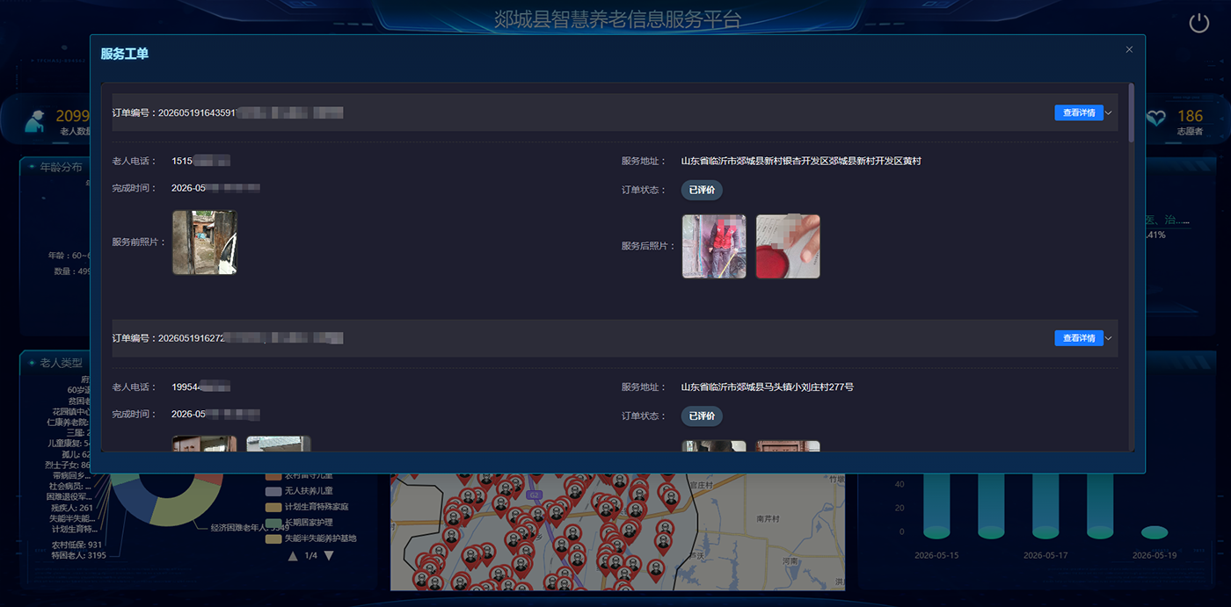The height and width of the screenshot is (607, 1231).
Task: Expand the chevron beside the second 查看详情 button
Action: coord(1109,338)
